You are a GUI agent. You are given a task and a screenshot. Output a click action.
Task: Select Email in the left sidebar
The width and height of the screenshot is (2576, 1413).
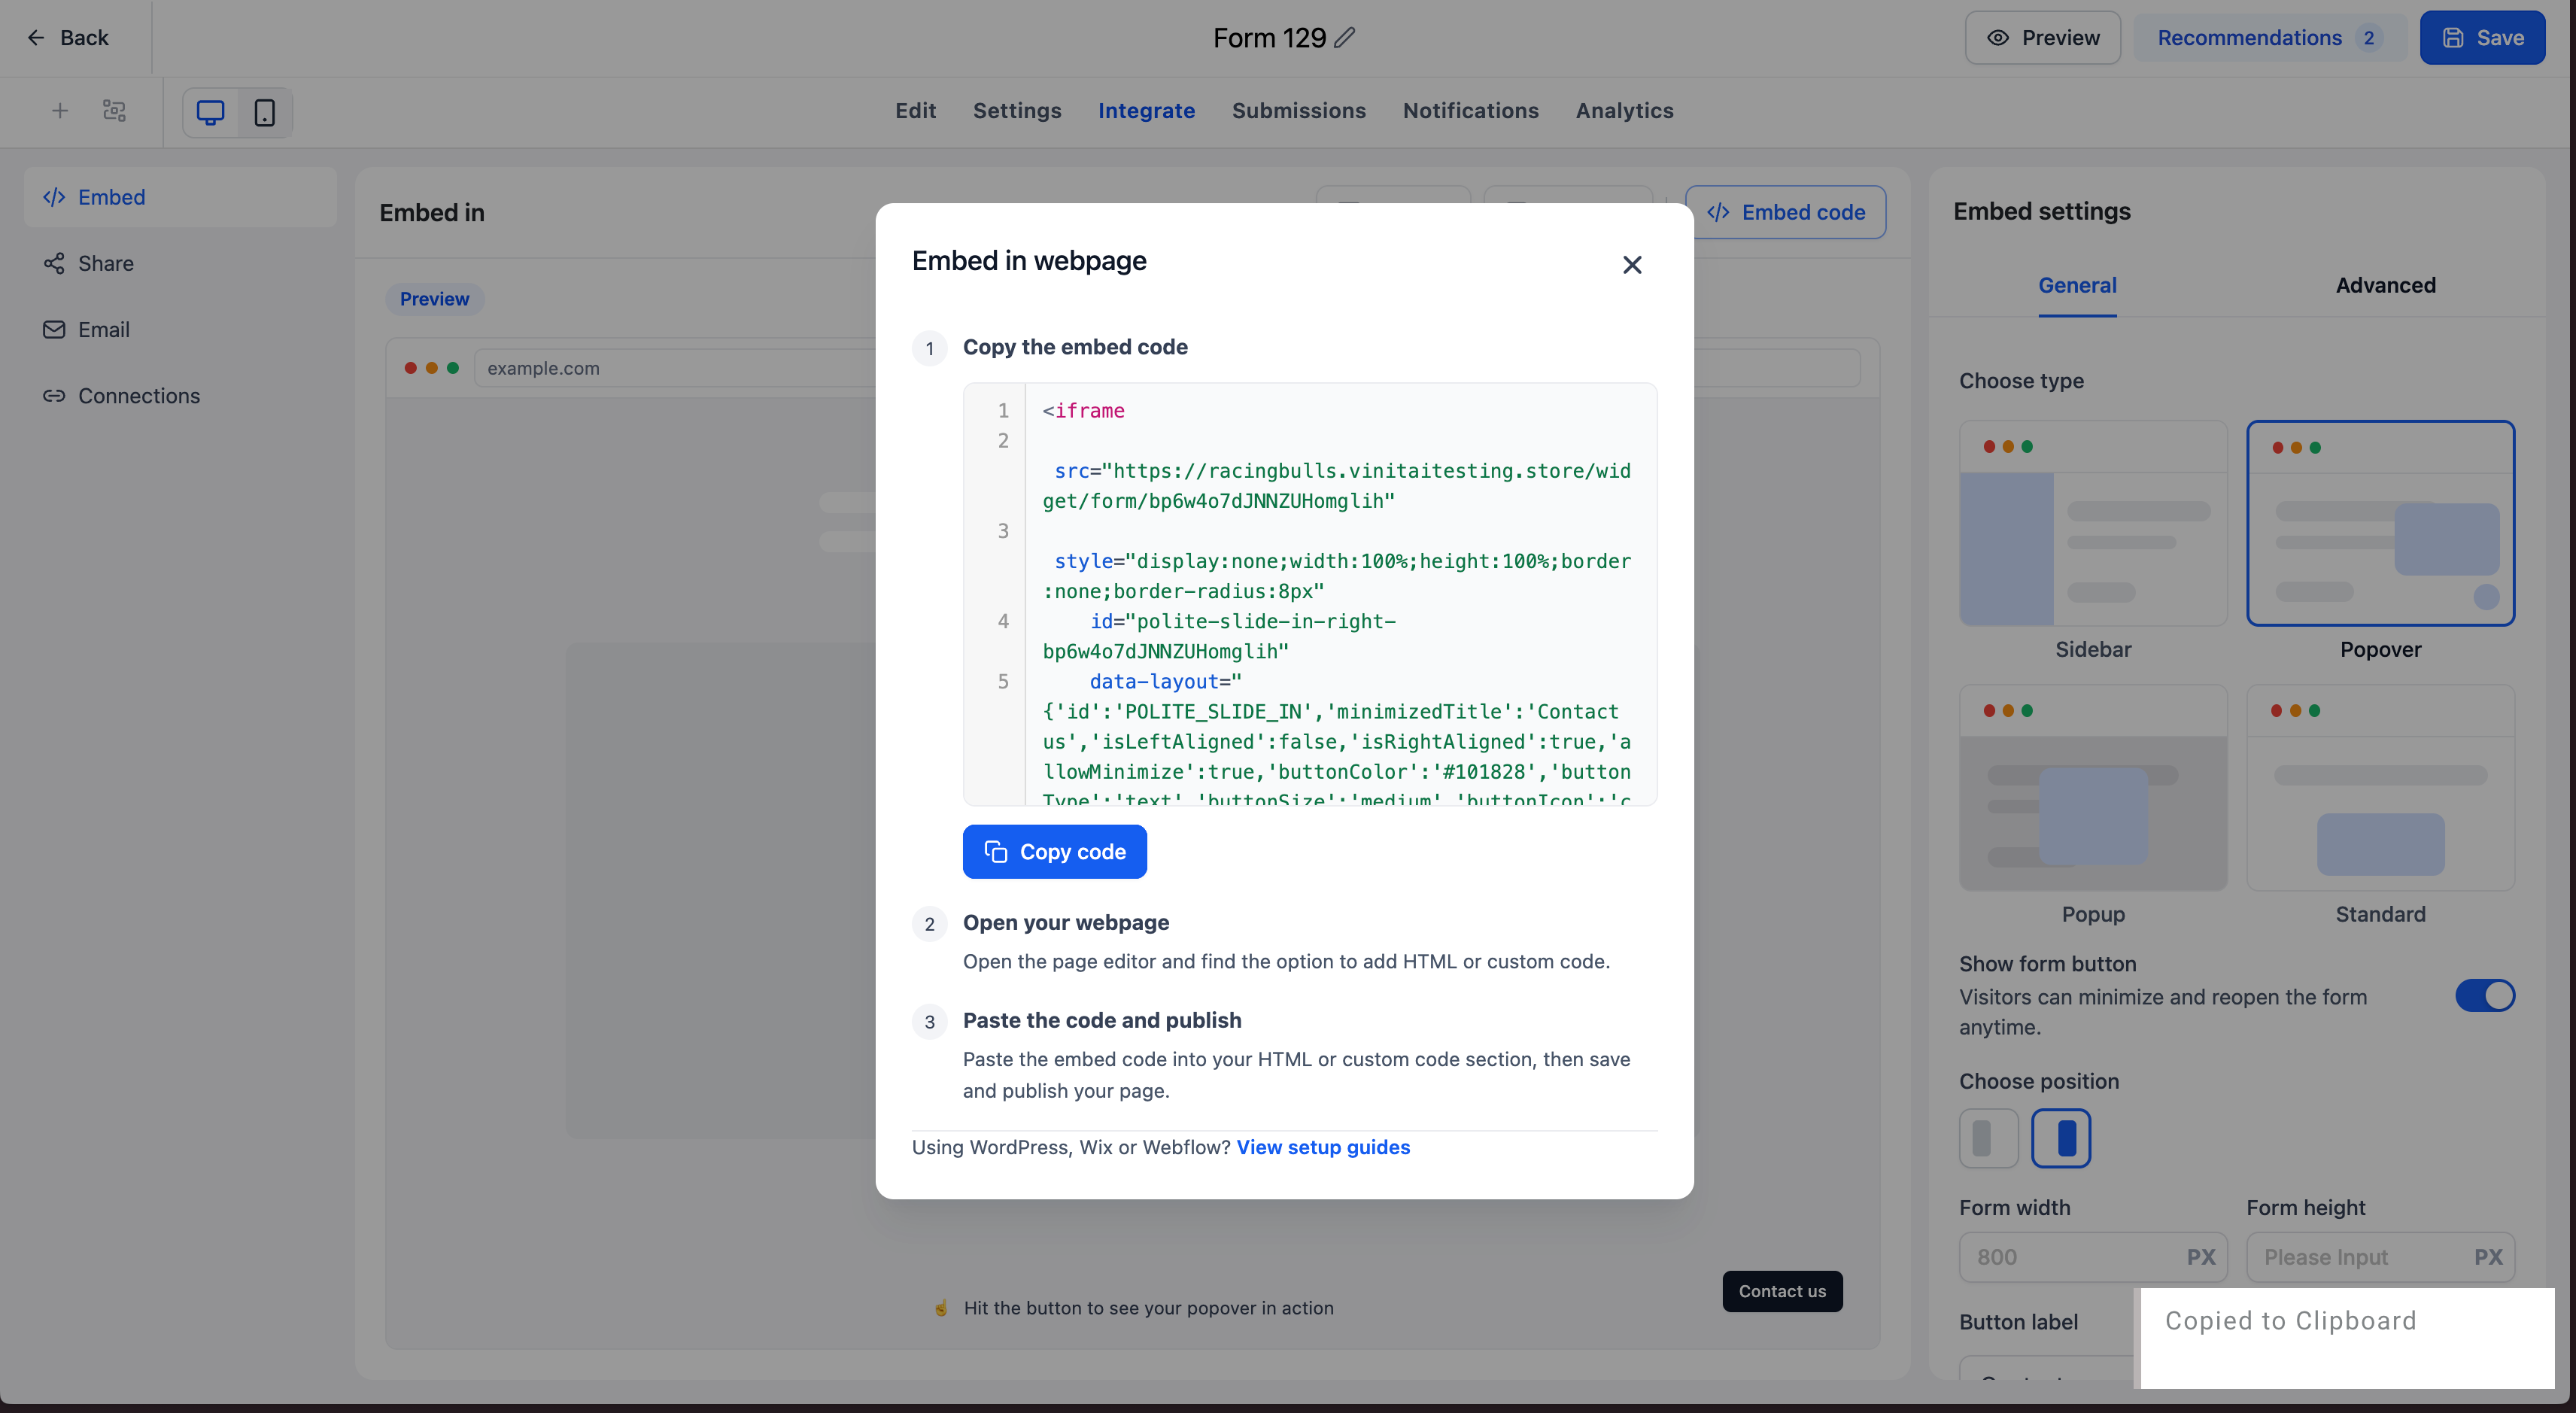[x=181, y=329]
